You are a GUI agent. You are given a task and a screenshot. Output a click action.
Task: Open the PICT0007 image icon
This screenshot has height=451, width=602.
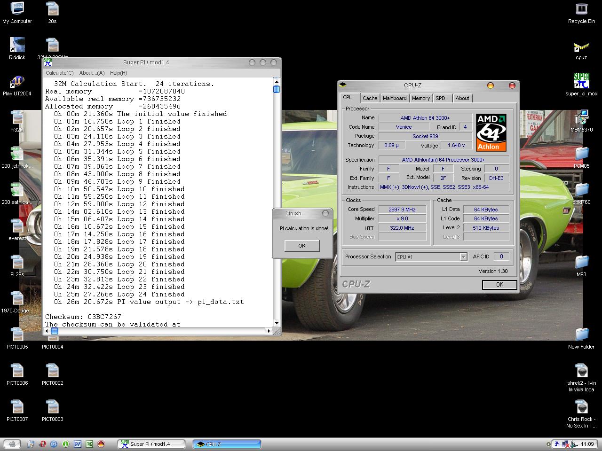pos(17,411)
